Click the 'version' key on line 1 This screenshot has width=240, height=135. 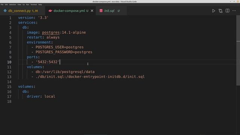26,18
